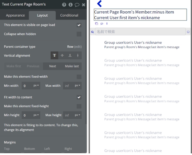
Task: Toggle 'Fit width to content' checkbox
Action: point(79,97)
